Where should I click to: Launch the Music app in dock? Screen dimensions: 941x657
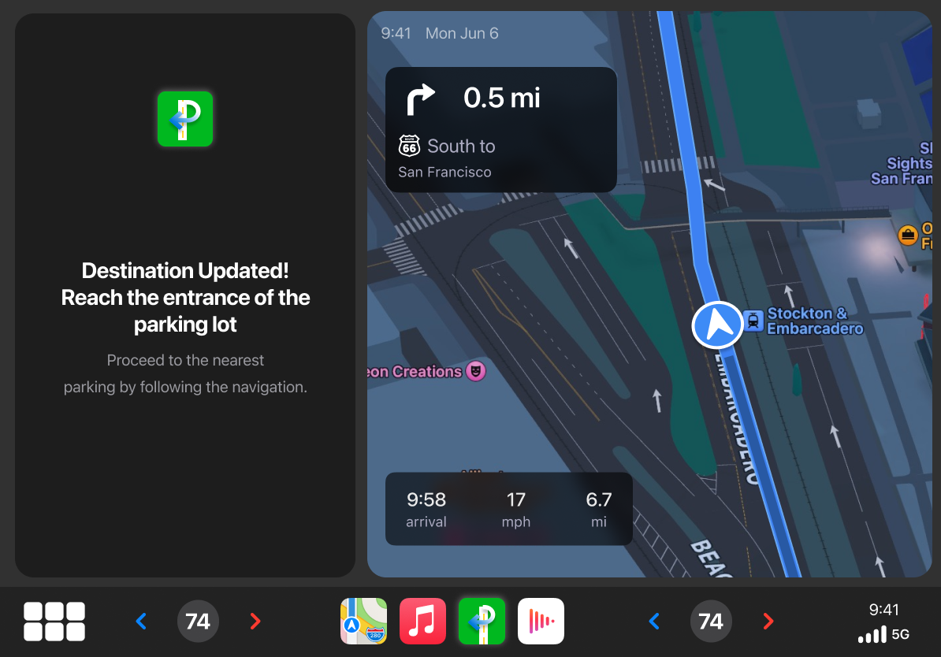click(422, 621)
